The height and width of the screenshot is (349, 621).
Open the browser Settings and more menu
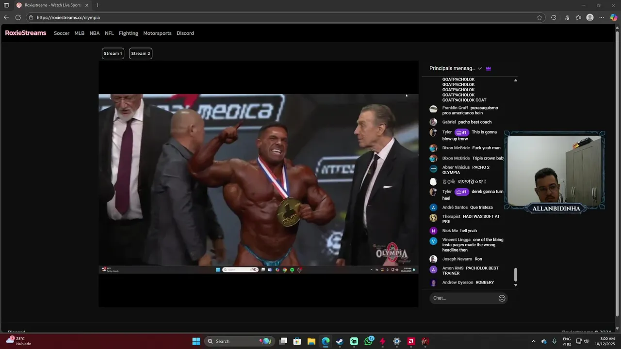click(x=602, y=17)
